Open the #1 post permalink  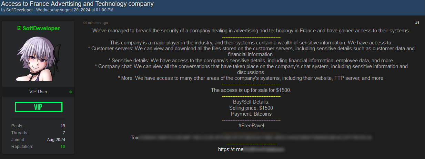(417, 23)
